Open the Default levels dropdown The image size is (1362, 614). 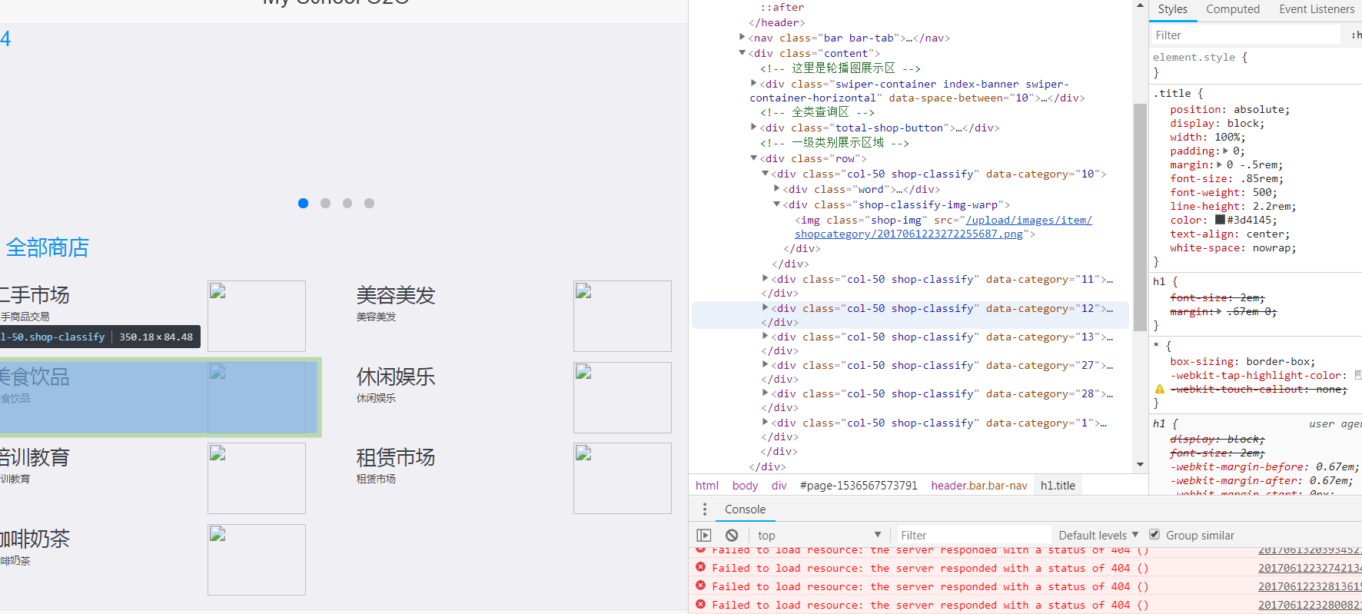[x=1098, y=536]
